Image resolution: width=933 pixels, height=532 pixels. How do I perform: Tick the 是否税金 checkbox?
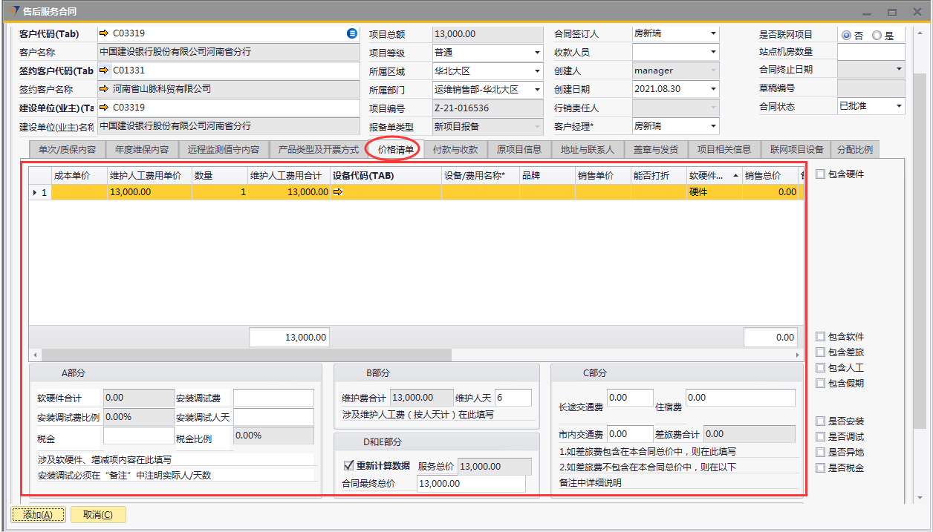pos(820,468)
